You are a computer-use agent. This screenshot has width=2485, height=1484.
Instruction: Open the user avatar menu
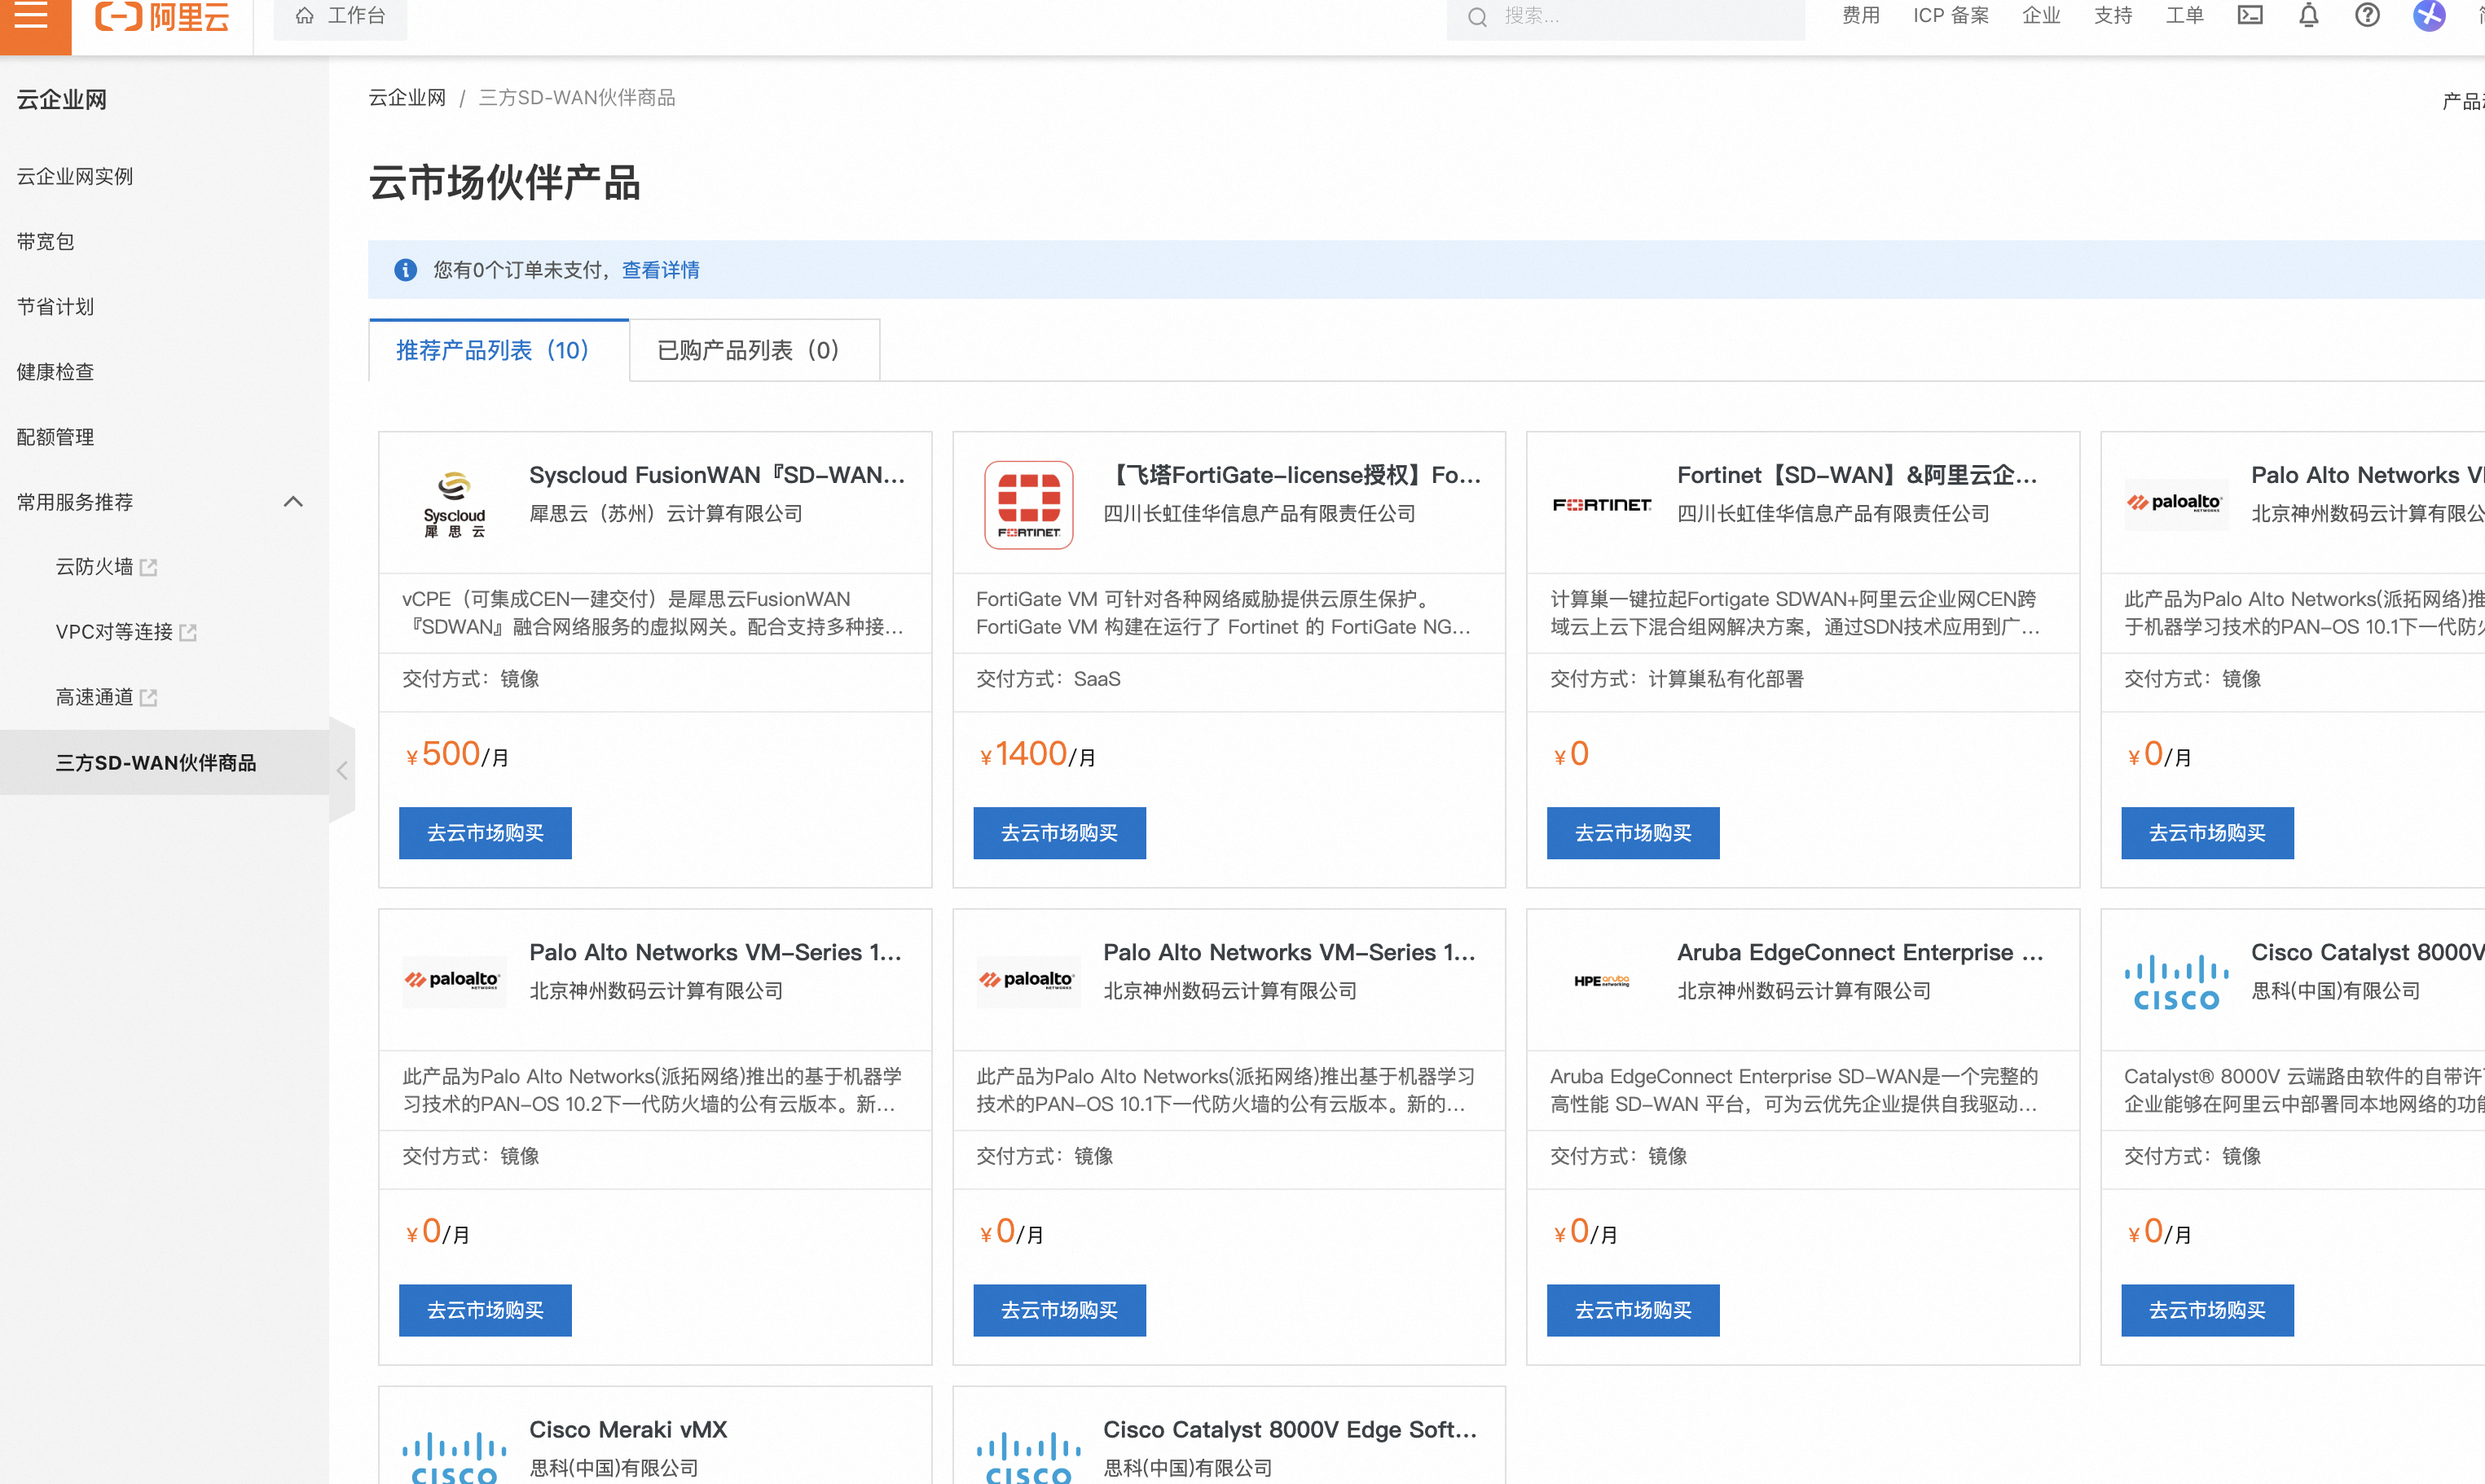point(2429,15)
